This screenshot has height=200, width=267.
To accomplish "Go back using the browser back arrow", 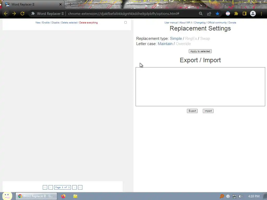I will pyautogui.click(x=6, y=14).
